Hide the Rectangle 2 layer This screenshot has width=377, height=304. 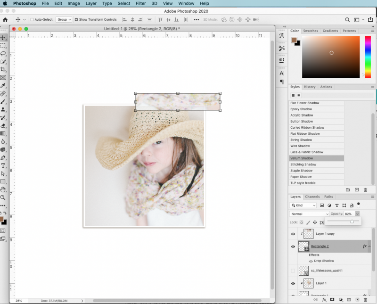[293, 246]
